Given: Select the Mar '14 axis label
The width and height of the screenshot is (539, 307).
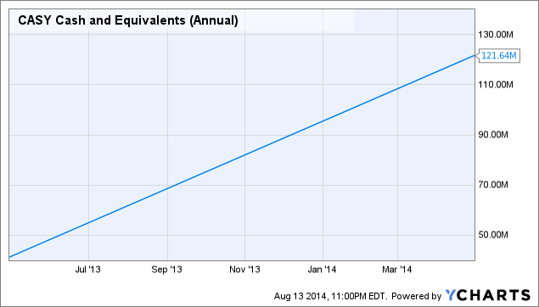Looking at the screenshot, I should 397,270.
